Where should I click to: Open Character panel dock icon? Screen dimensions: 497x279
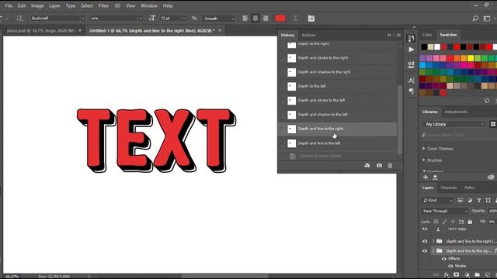point(411,81)
